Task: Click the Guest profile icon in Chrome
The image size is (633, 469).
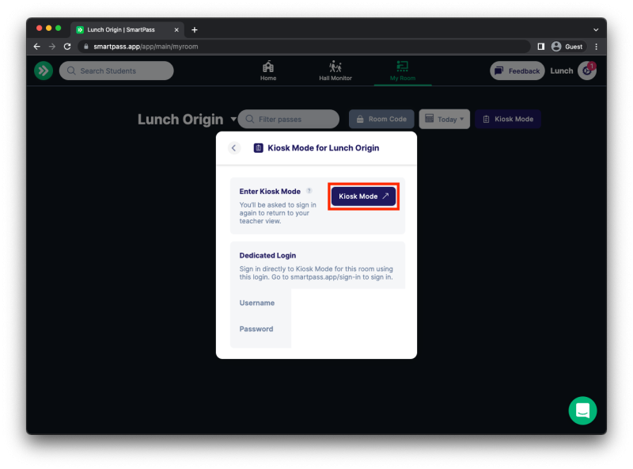Action: 555,46
